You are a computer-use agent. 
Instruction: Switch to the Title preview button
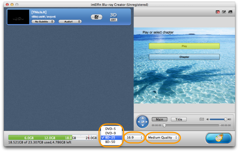point(179,119)
